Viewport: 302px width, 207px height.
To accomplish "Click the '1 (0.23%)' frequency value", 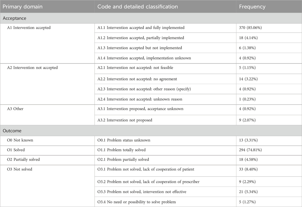I will [x=247, y=99].
